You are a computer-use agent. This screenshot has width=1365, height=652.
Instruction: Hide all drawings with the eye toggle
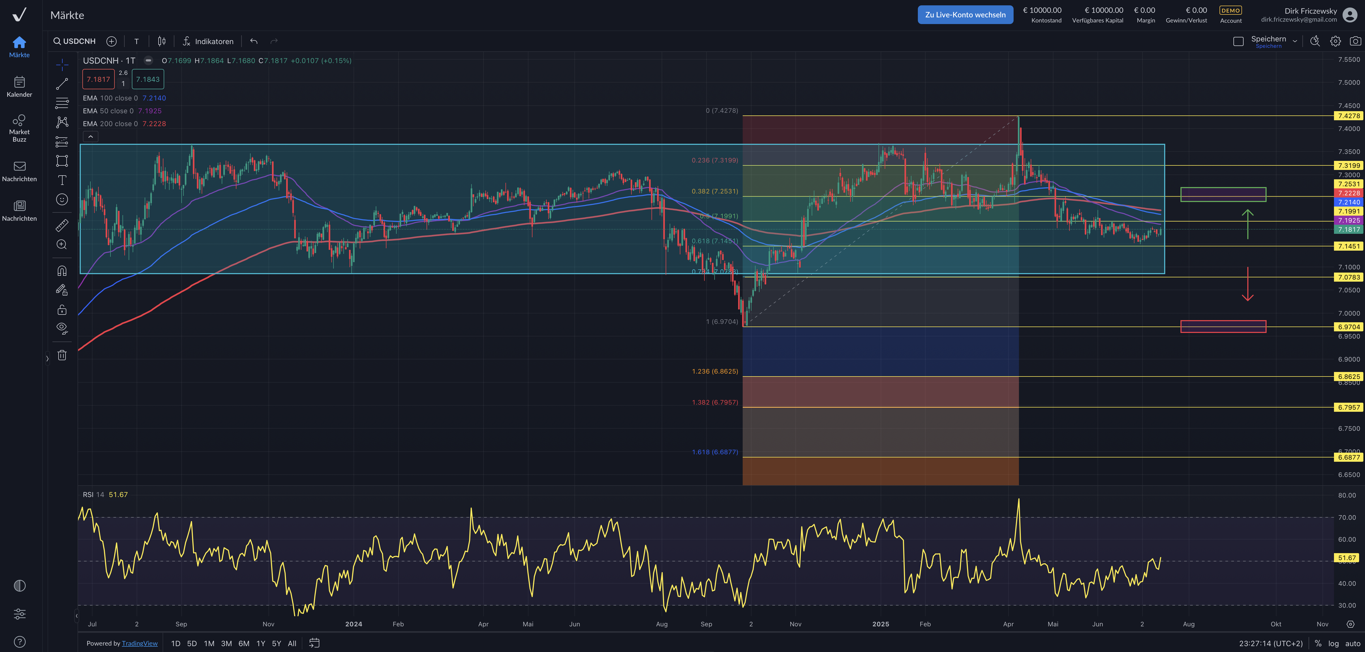point(62,328)
